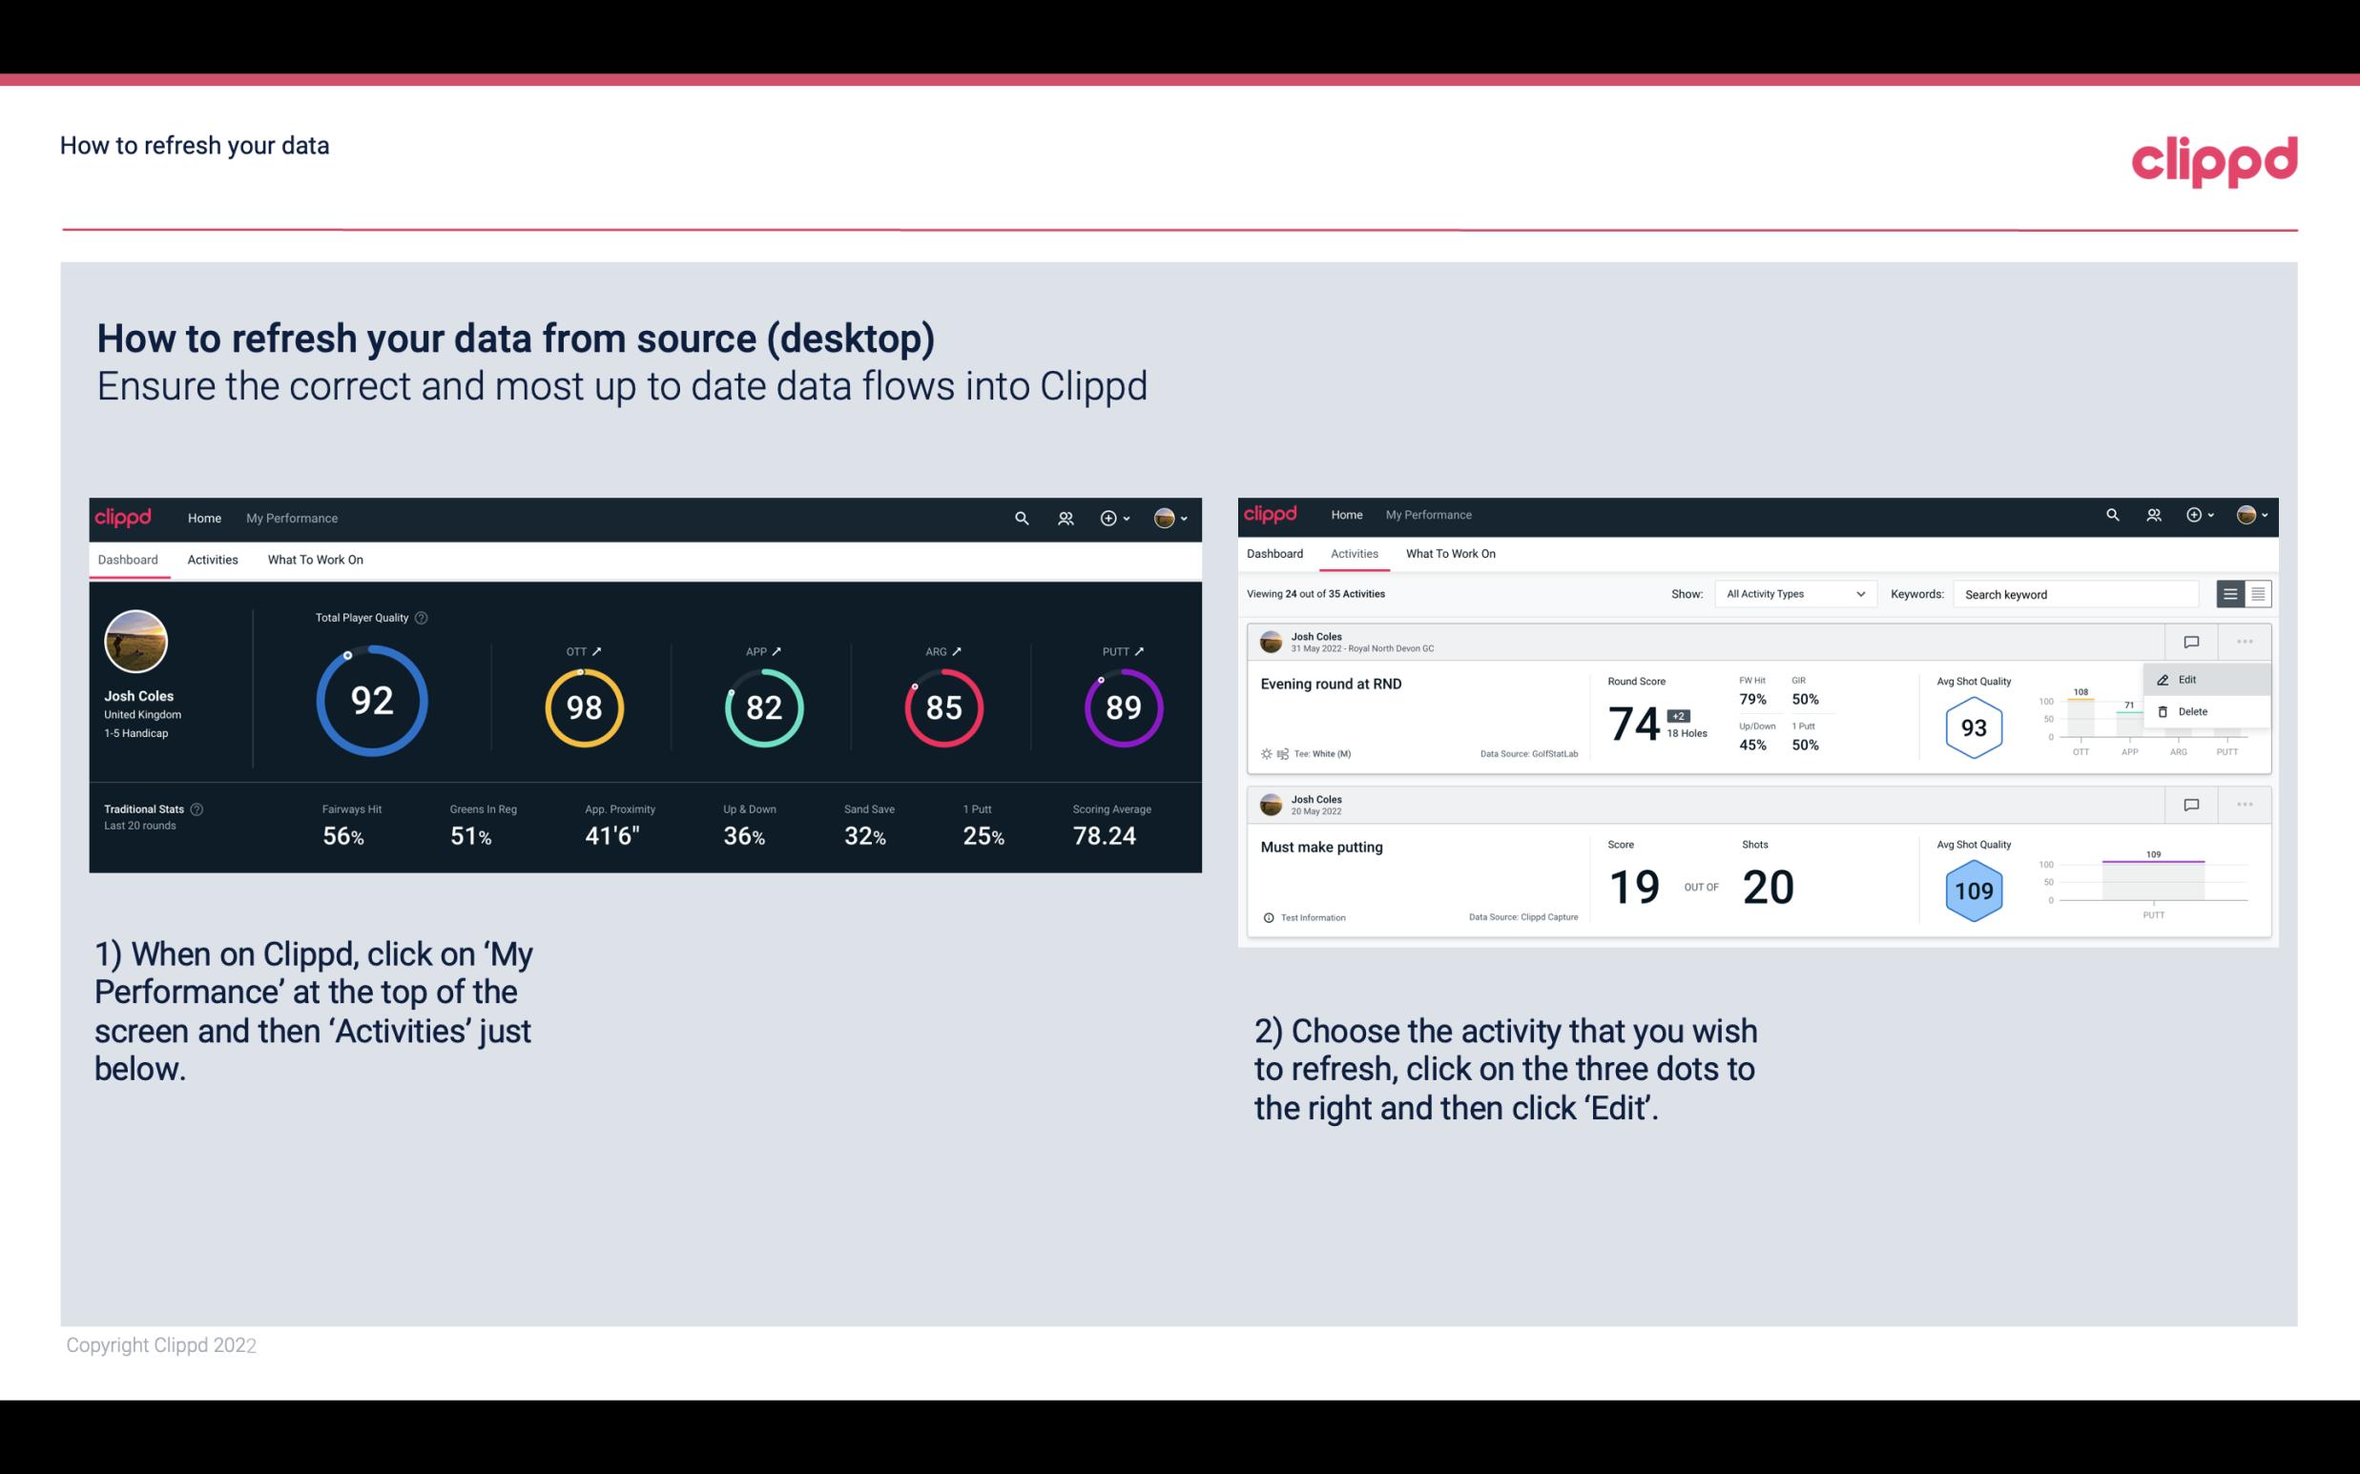2360x1474 pixels.
Task: Click the user profile icon in nav bar
Action: pos(1168,518)
